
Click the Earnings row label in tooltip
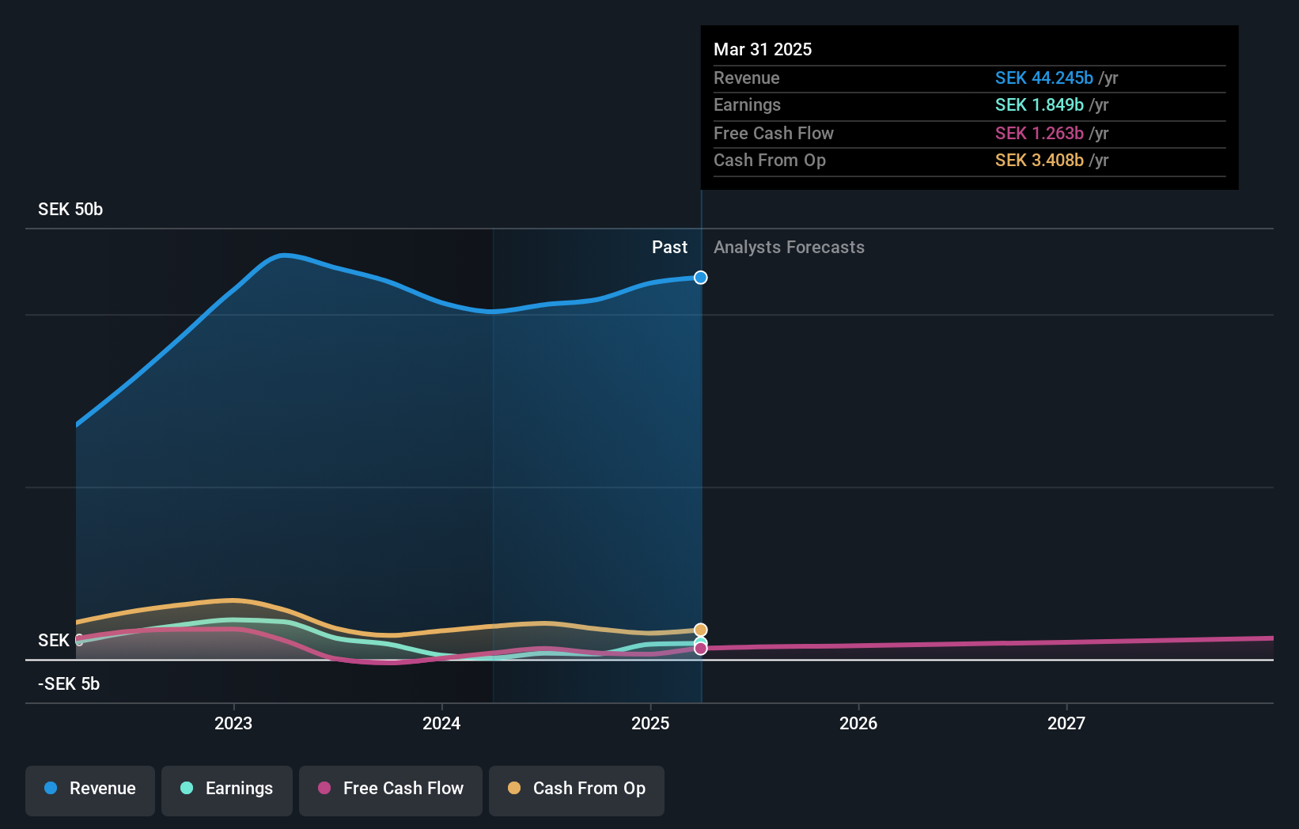[x=747, y=105]
